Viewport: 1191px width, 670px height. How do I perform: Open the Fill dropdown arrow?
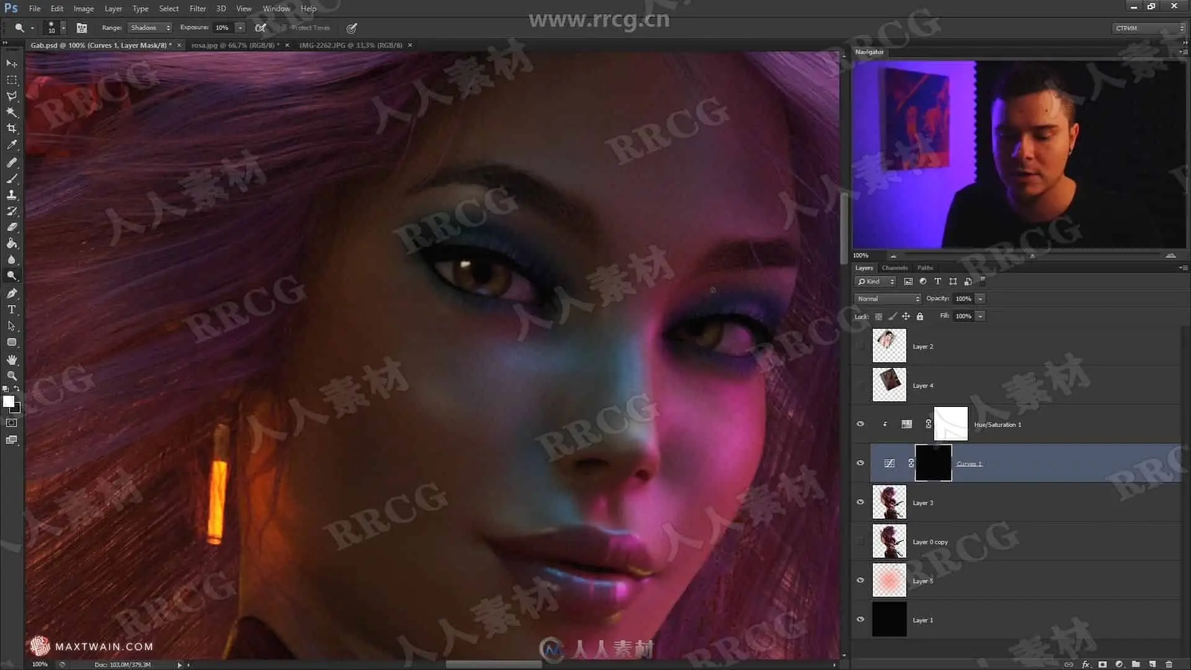coord(980,316)
